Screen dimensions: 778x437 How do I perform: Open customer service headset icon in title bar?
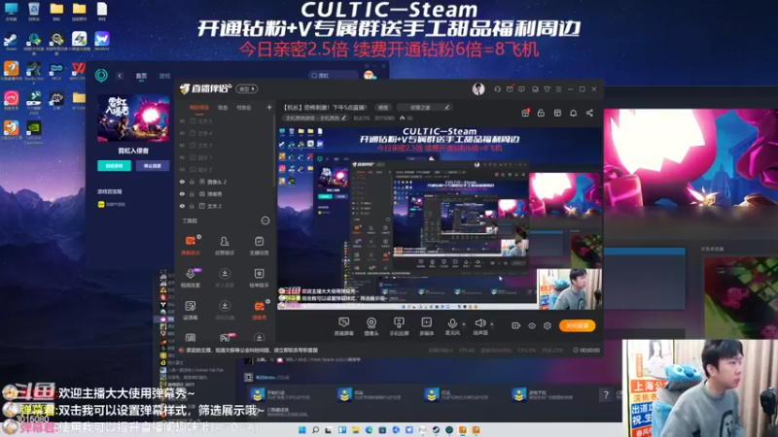(497, 89)
